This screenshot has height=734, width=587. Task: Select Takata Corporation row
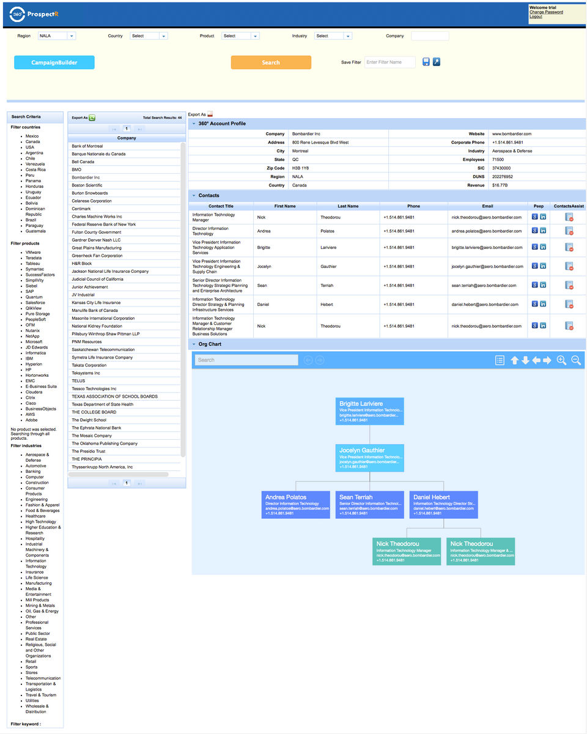coord(124,365)
